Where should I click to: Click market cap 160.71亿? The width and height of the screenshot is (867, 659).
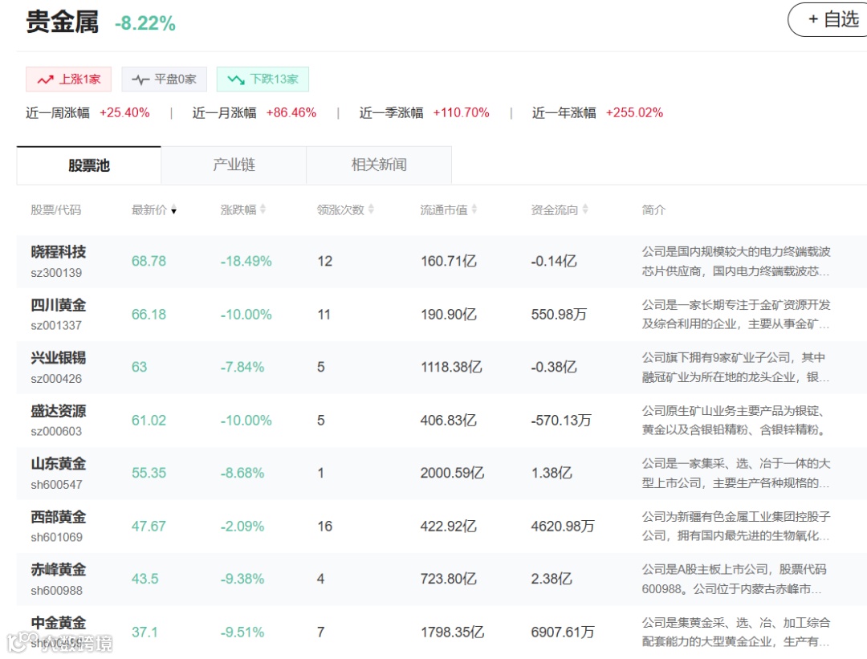(x=449, y=261)
